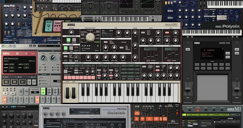Viewport: 243px width, 128px height.
Task: Click the Kaoss Pad touch pad surface
Action: [x=212, y=88]
